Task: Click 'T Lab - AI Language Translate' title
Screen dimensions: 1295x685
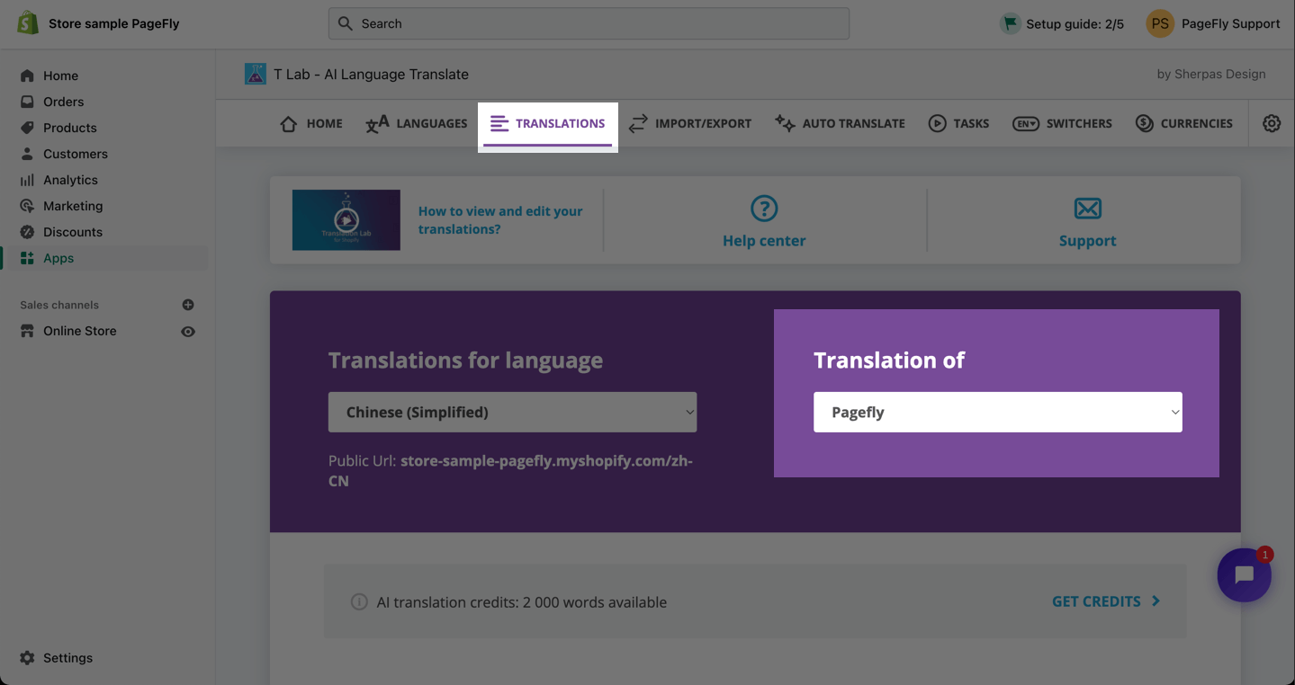Action: click(x=372, y=74)
